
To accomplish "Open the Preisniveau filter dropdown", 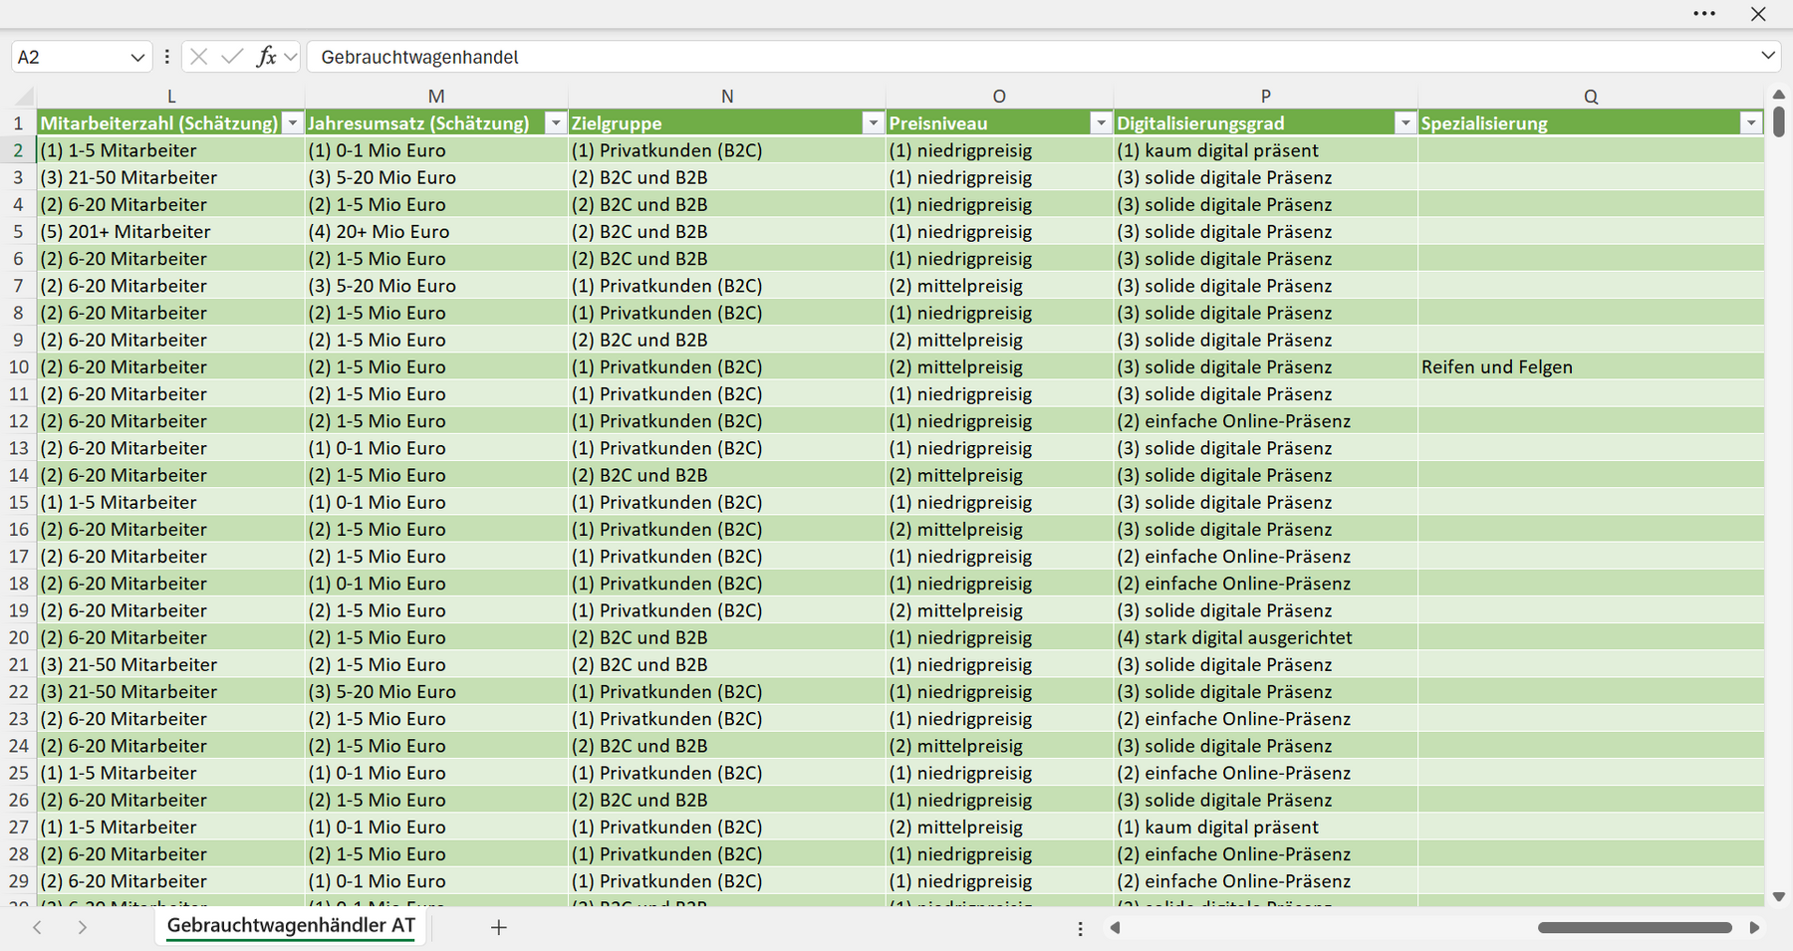I will 1101,123.
